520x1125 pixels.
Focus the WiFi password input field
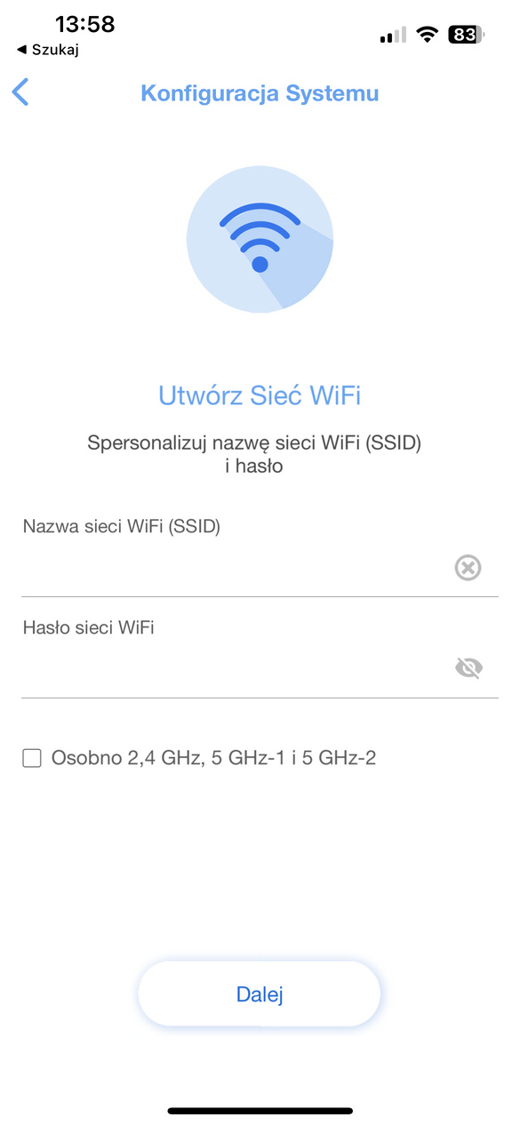click(x=236, y=668)
